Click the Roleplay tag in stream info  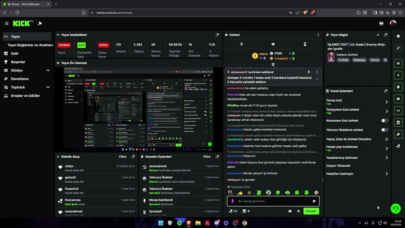(359, 60)
